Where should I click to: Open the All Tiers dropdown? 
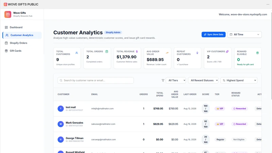[x=176, y=80]
